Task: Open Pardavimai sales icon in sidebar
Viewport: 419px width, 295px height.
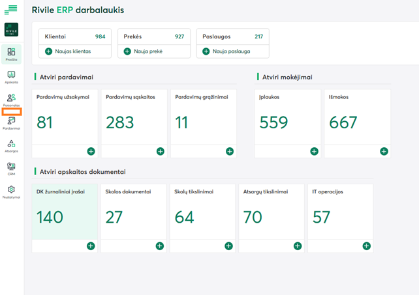Action: click(11, 123)
